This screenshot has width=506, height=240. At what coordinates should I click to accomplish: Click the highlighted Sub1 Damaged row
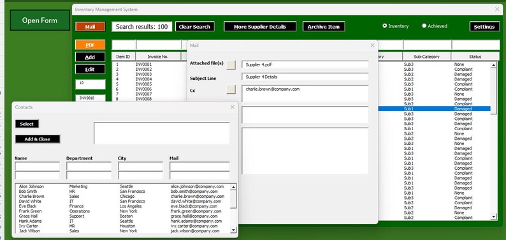[434, 109]
